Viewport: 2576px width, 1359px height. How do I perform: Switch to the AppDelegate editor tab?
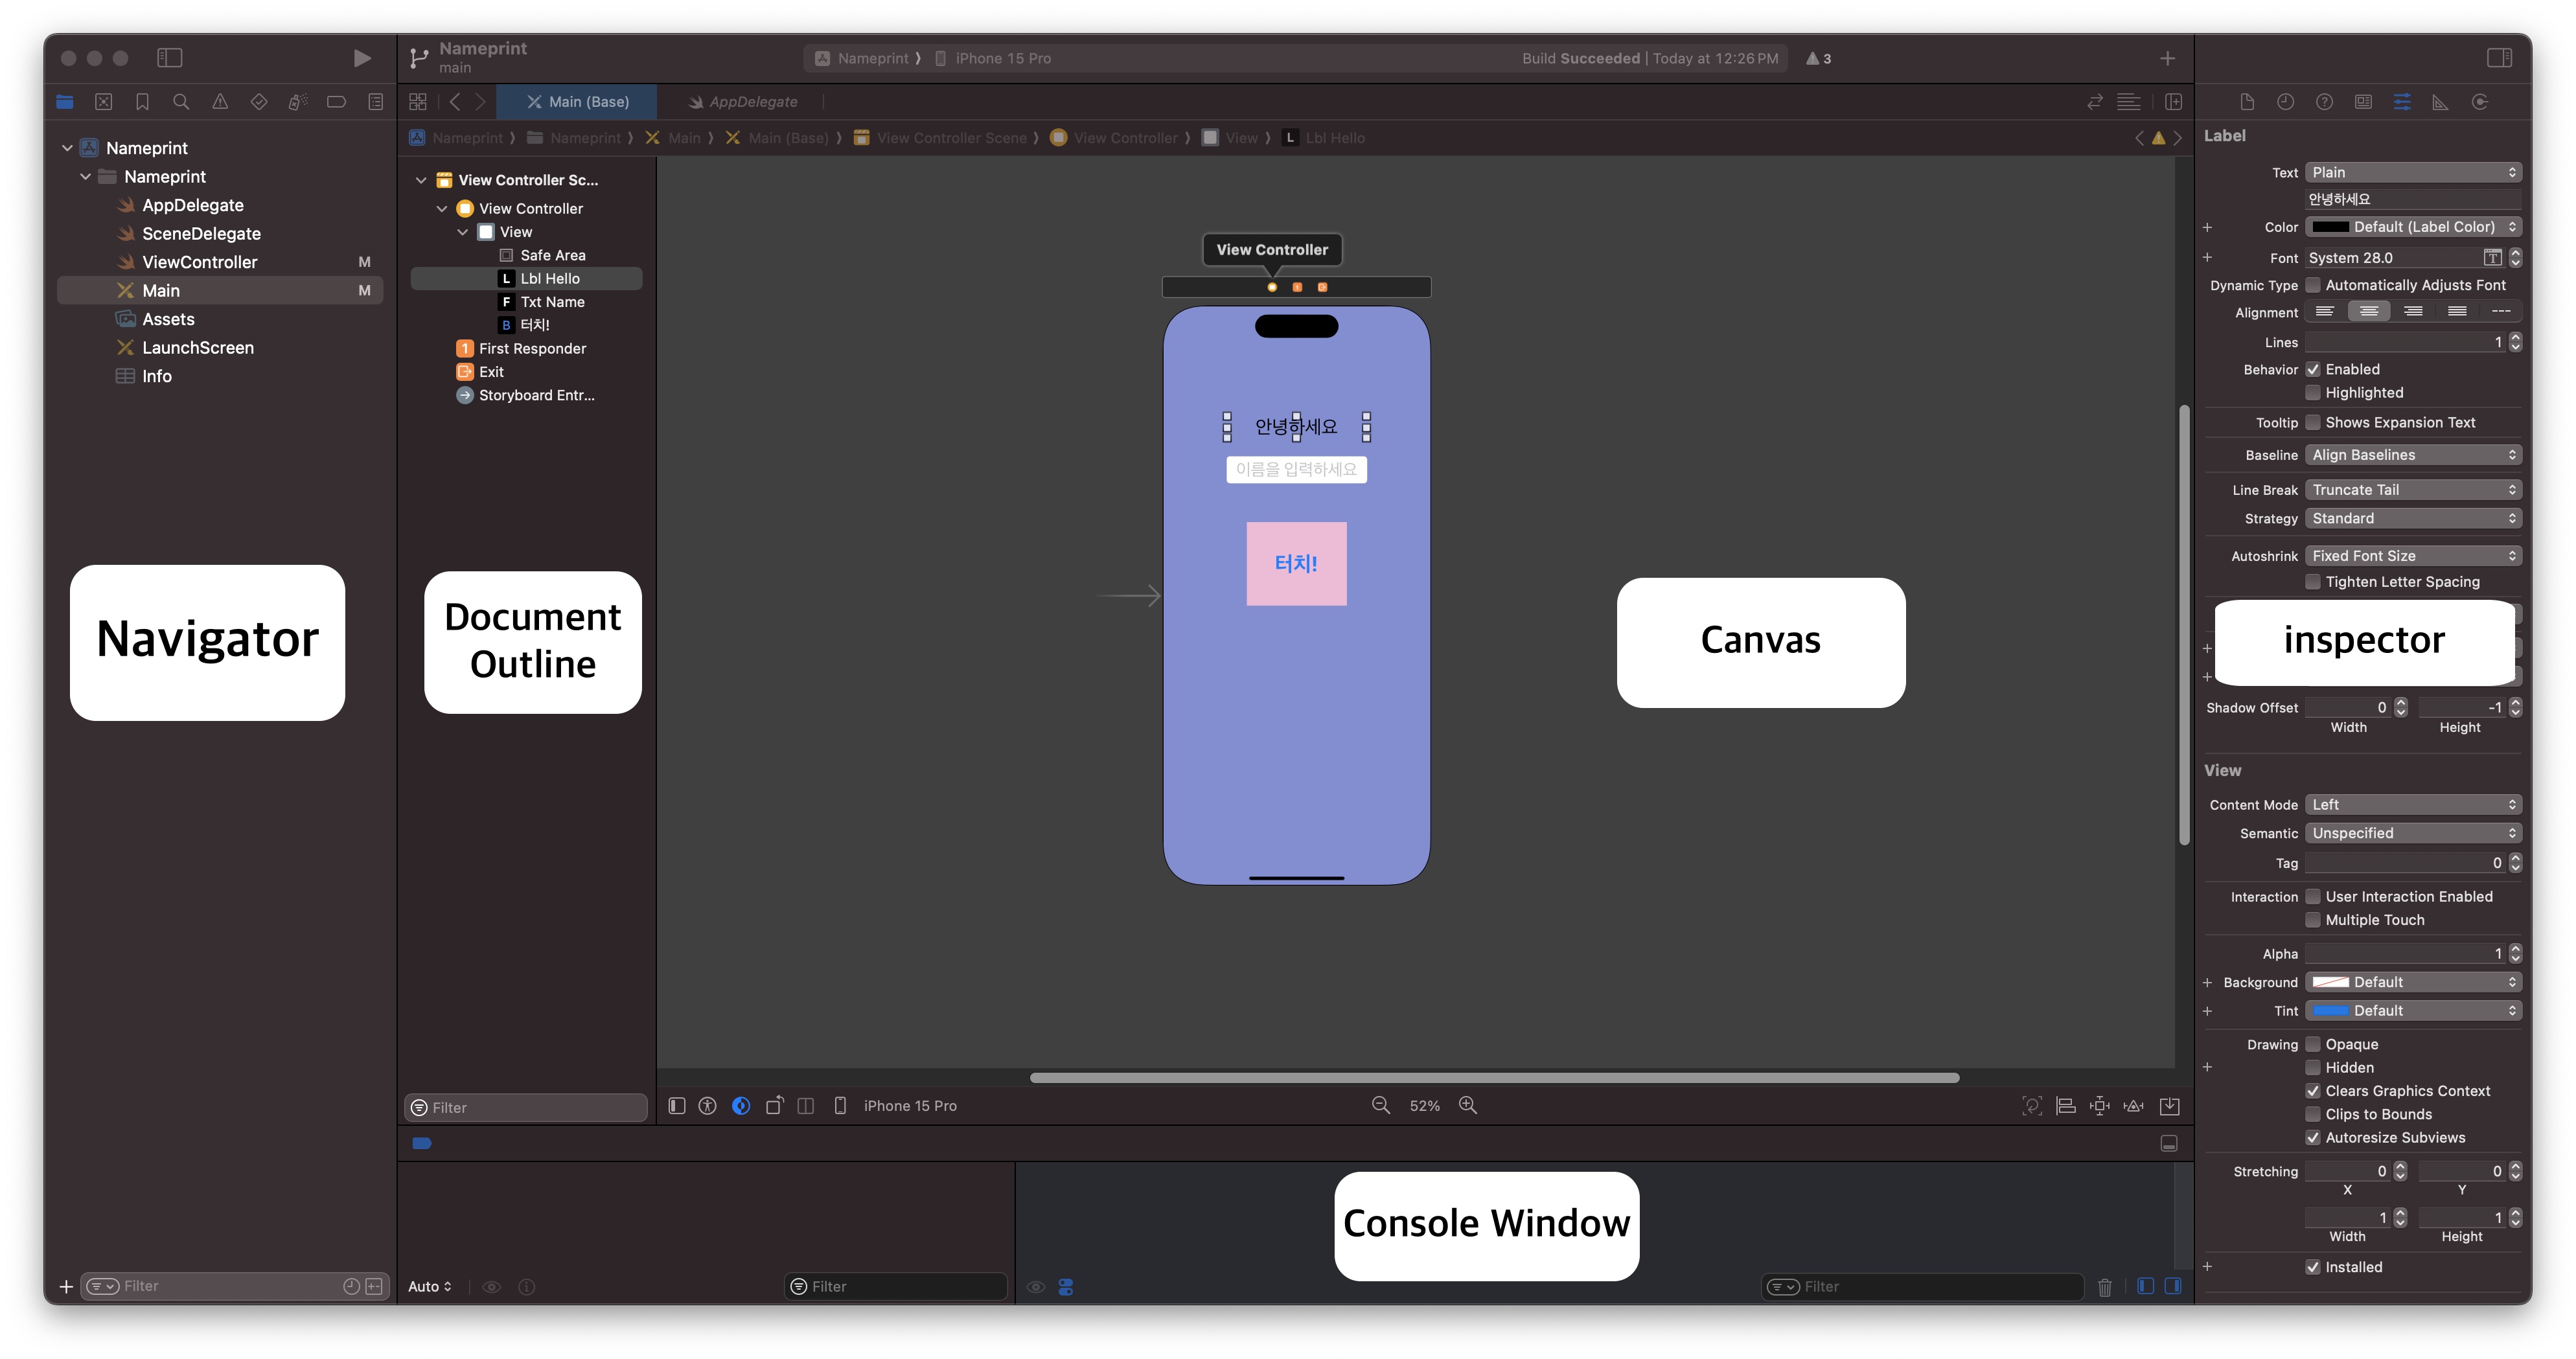[744, 101]
